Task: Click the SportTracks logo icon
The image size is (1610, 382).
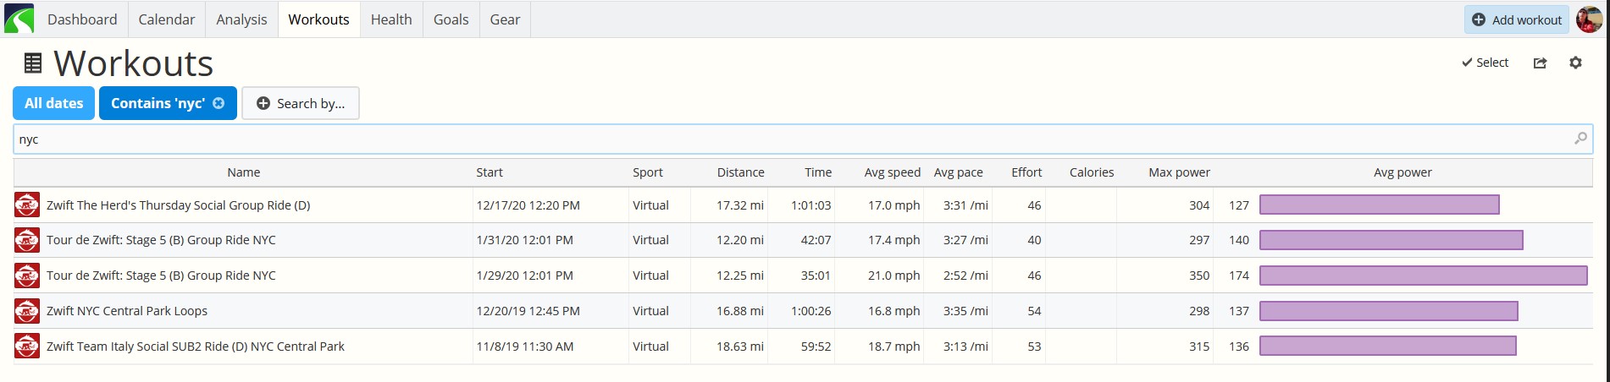Action: pos(19,19)
